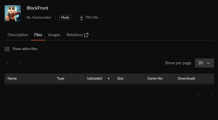Select the Files tab
Screen dimensions: 218x120
tap(38, 35)
